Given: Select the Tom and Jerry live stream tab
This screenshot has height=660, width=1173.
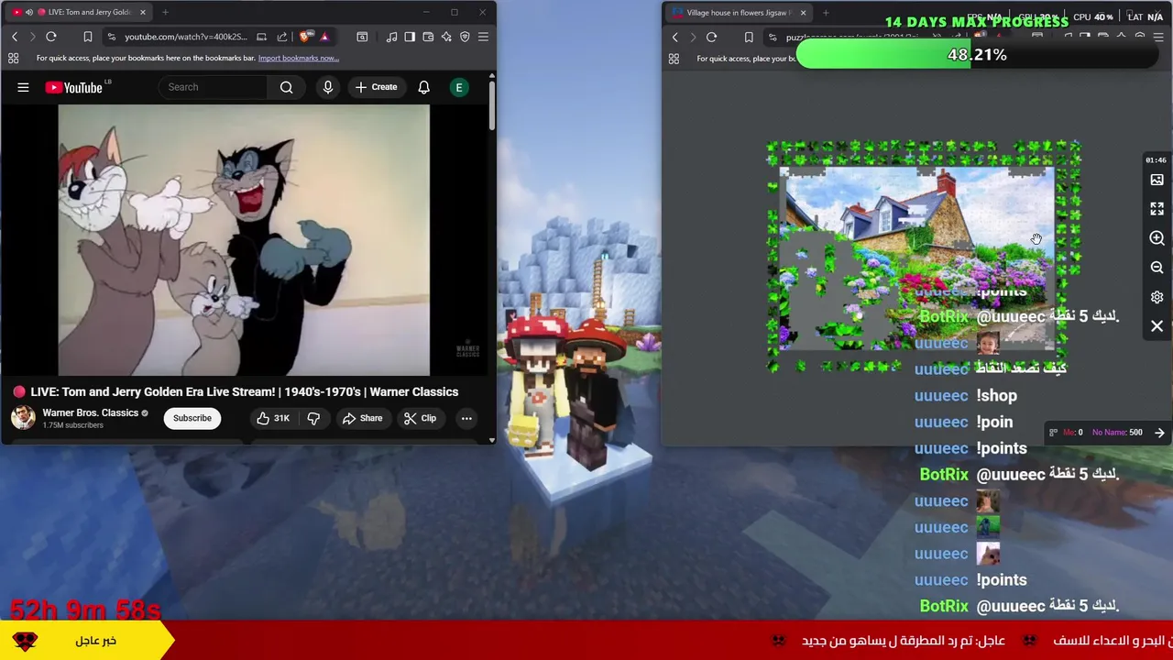Looking at the screenshot, I should tap(78, 12).
